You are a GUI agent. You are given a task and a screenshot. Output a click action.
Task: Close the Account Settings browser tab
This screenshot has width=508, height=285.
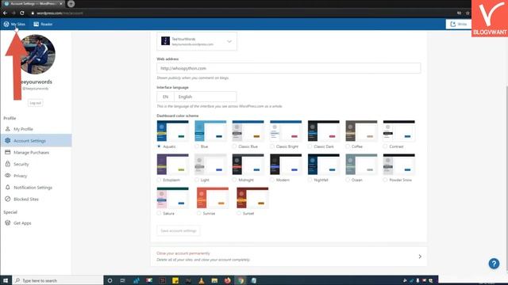point(61,3)
